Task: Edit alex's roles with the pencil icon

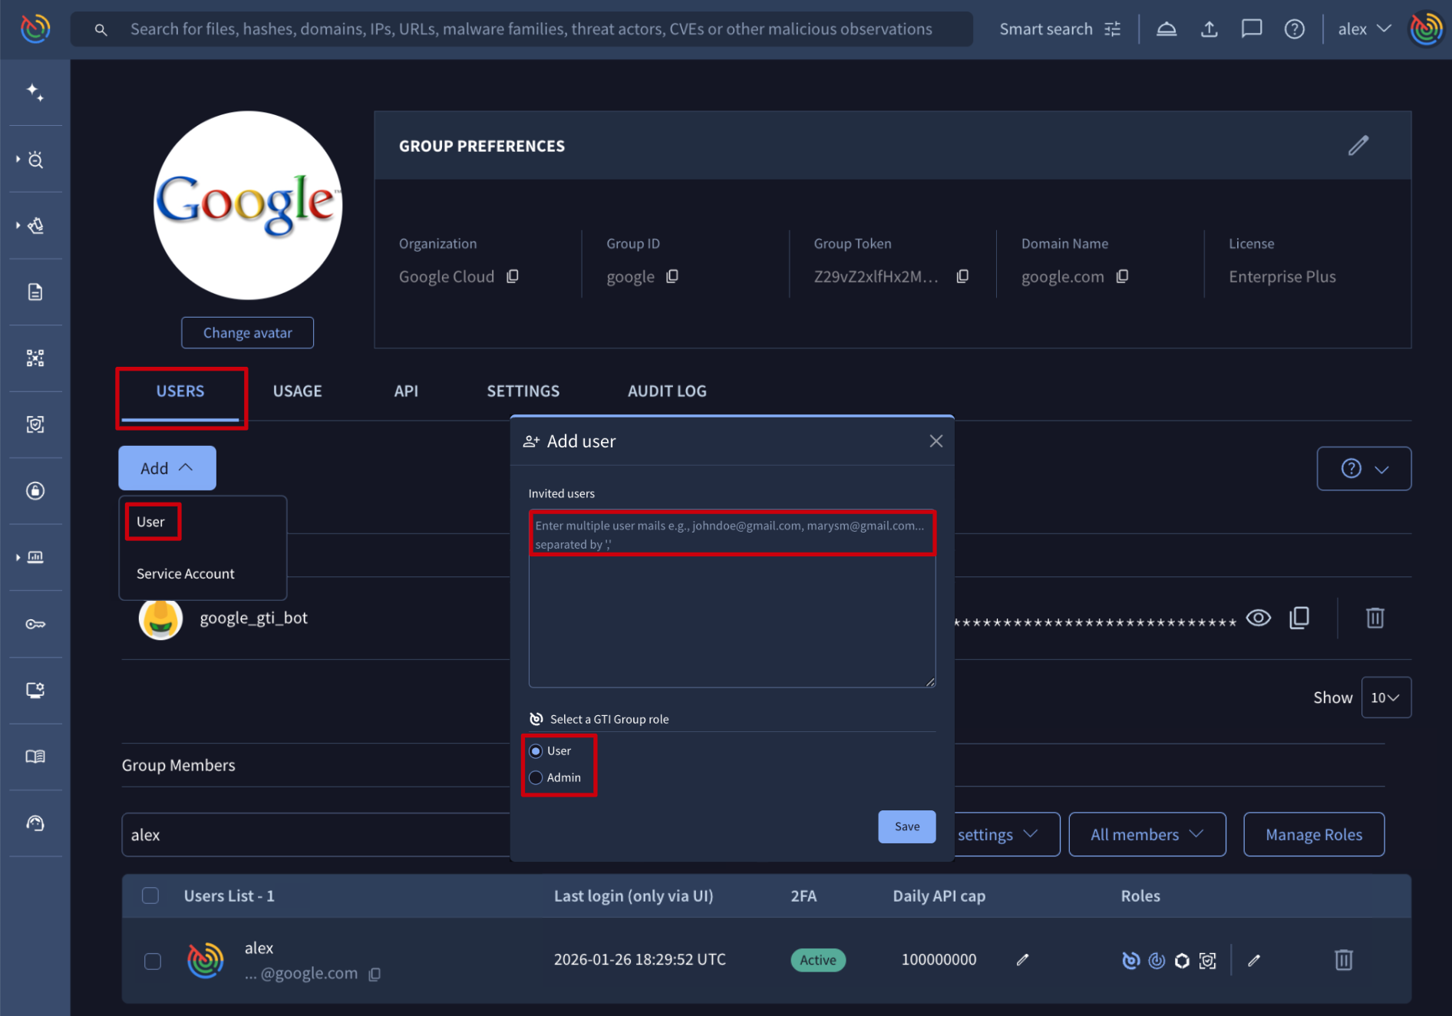Action: 1254,960
